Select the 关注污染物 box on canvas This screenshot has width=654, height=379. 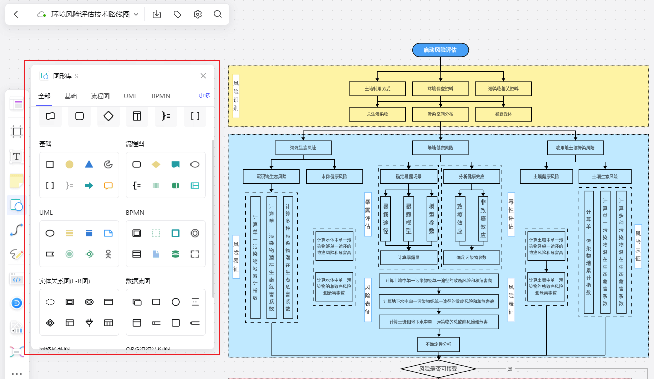[377, 114]
